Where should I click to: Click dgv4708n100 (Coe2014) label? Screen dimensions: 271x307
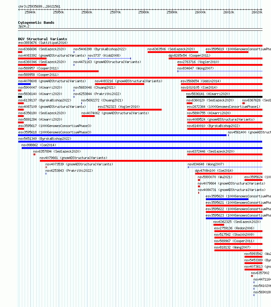[214, 171]
